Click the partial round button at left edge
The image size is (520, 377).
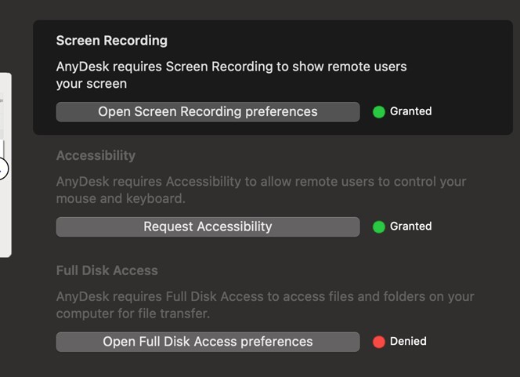2,169
